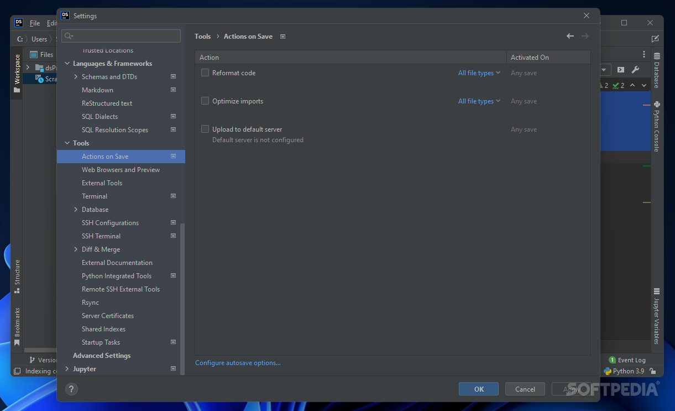Collapse the Tools section
This screenshot has height=411, width=675.
pos(67,143)
